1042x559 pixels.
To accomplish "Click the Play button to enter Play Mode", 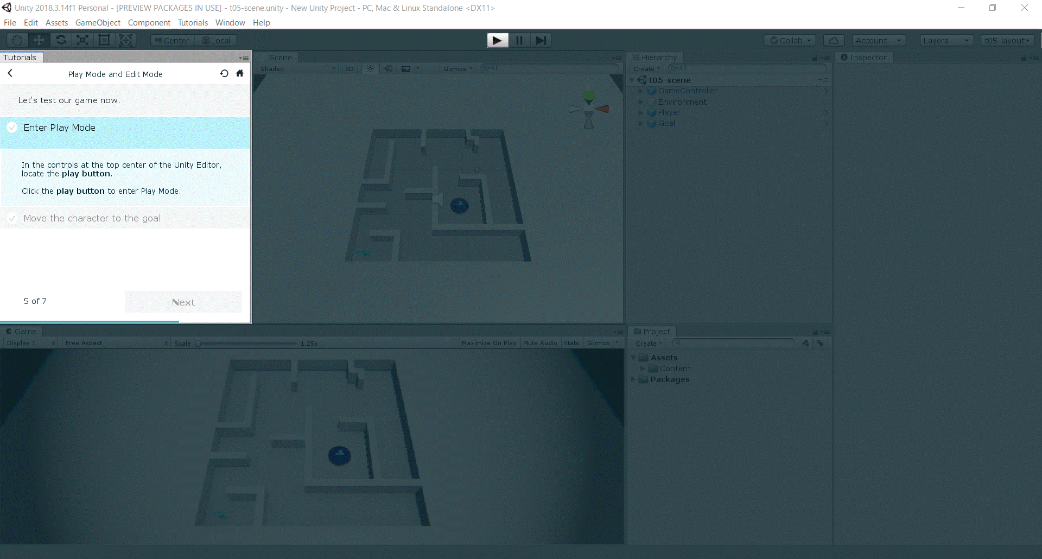I will tap(498, 40).
